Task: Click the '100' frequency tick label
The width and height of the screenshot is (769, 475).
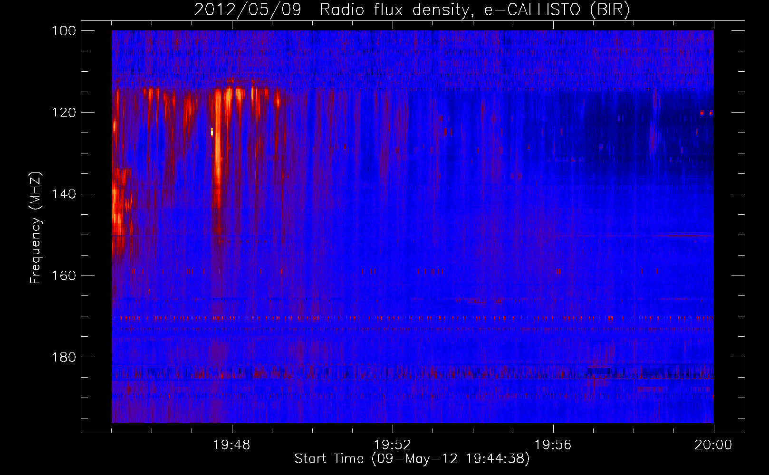Action: tap(64, 31)
